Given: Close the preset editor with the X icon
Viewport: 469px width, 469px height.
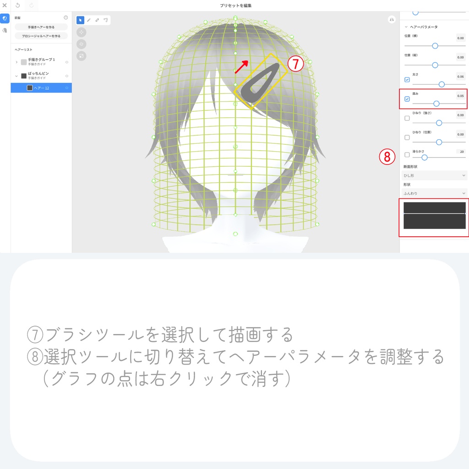Looking at the screenshot, I should pyautogui.click(x=5, y=5).
